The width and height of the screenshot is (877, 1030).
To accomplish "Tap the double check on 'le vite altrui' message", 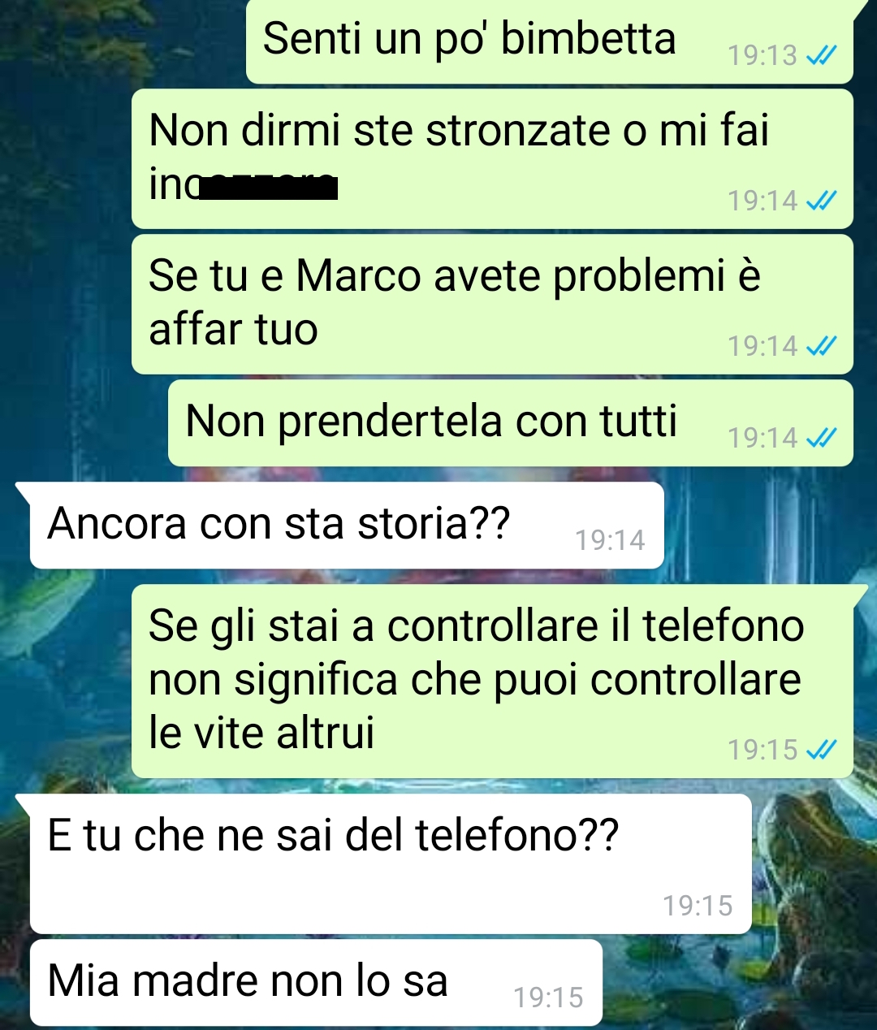I will (820, 749).
